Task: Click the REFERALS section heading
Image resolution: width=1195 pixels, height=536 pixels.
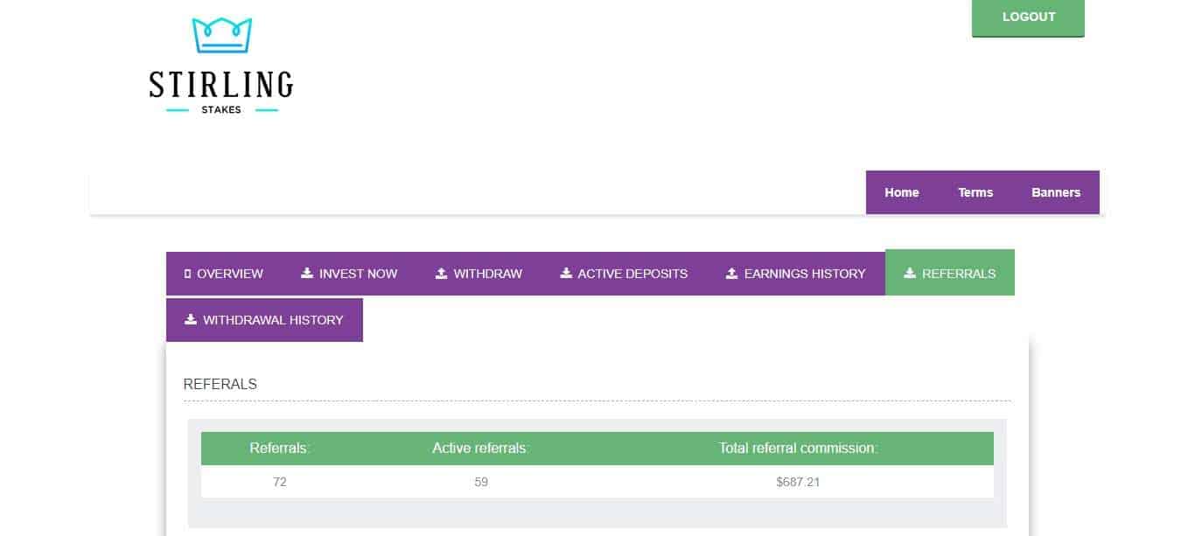Action: [x=220, y=384]
